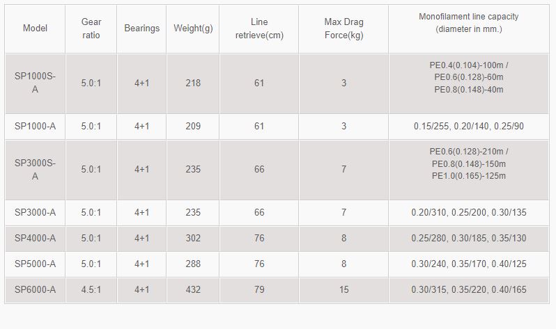556x329 pixels.
Task: Select the Gear ratio column header
Action: click(x=91, y=29)
